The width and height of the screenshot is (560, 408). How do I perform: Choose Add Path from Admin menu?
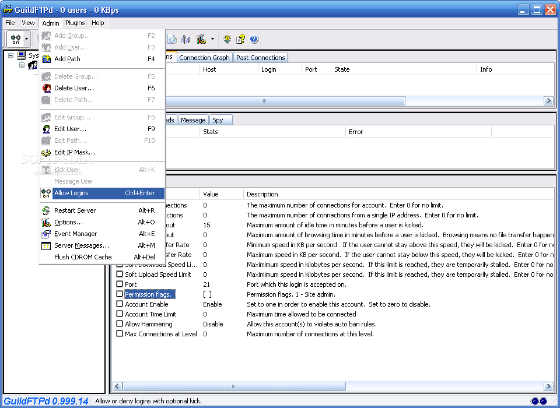coord(102,59)
